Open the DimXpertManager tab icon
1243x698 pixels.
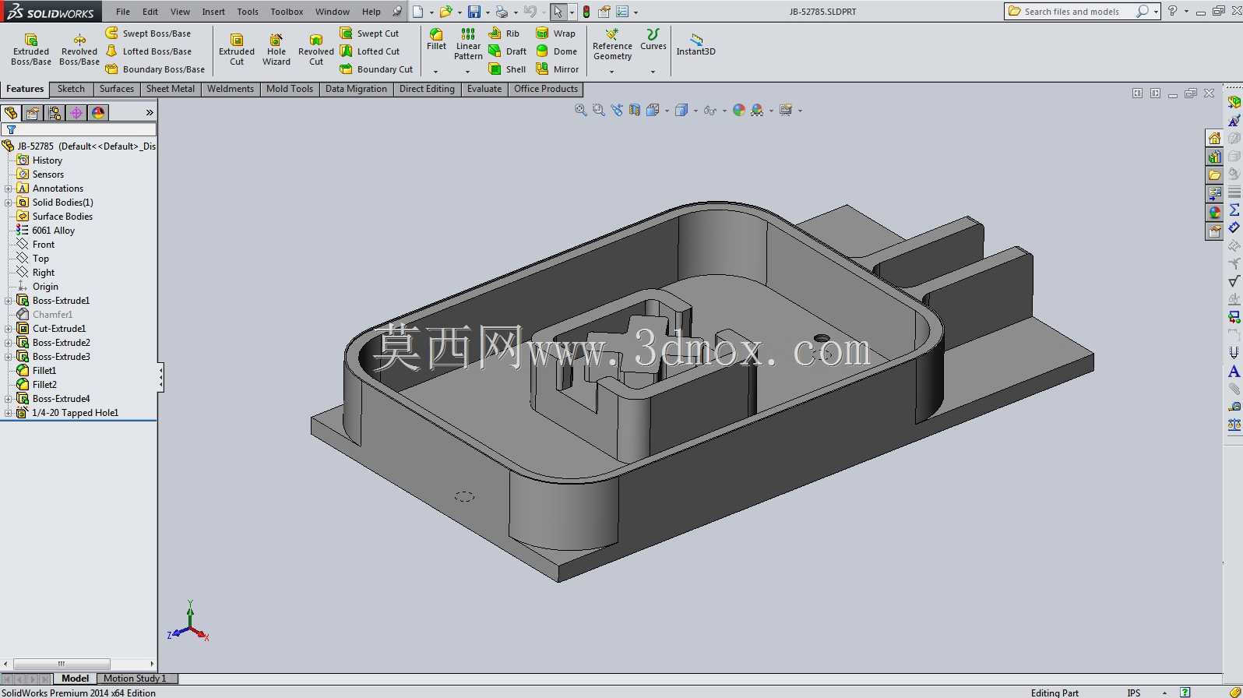pyautogui.click(x=76, y=113)
